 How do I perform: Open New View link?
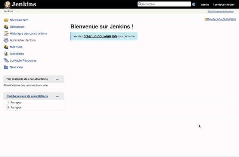pyautogui.click(x=16, y=67)
